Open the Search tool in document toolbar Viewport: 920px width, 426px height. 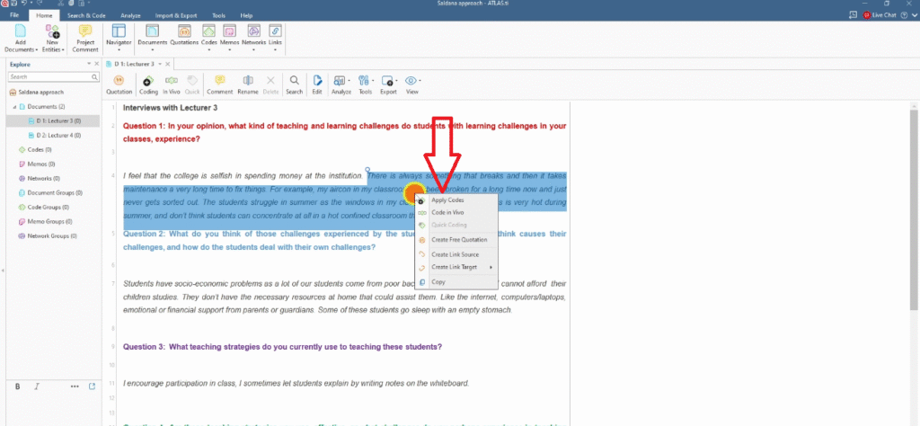coord(294,84)
